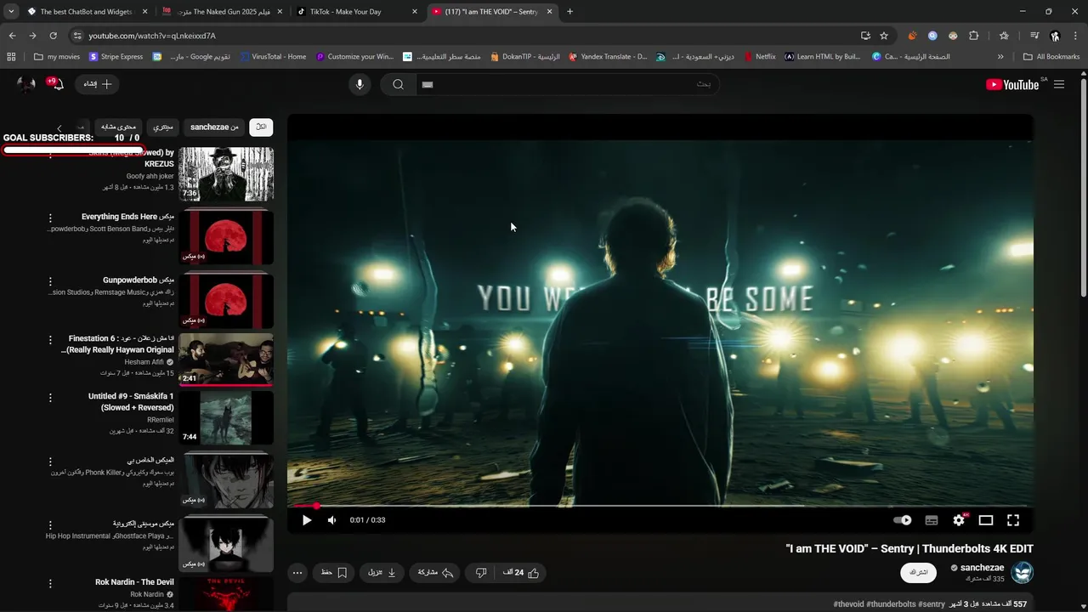Seek on the video progress bar
Screen dimensions: 1088x612
coord(660,506)
